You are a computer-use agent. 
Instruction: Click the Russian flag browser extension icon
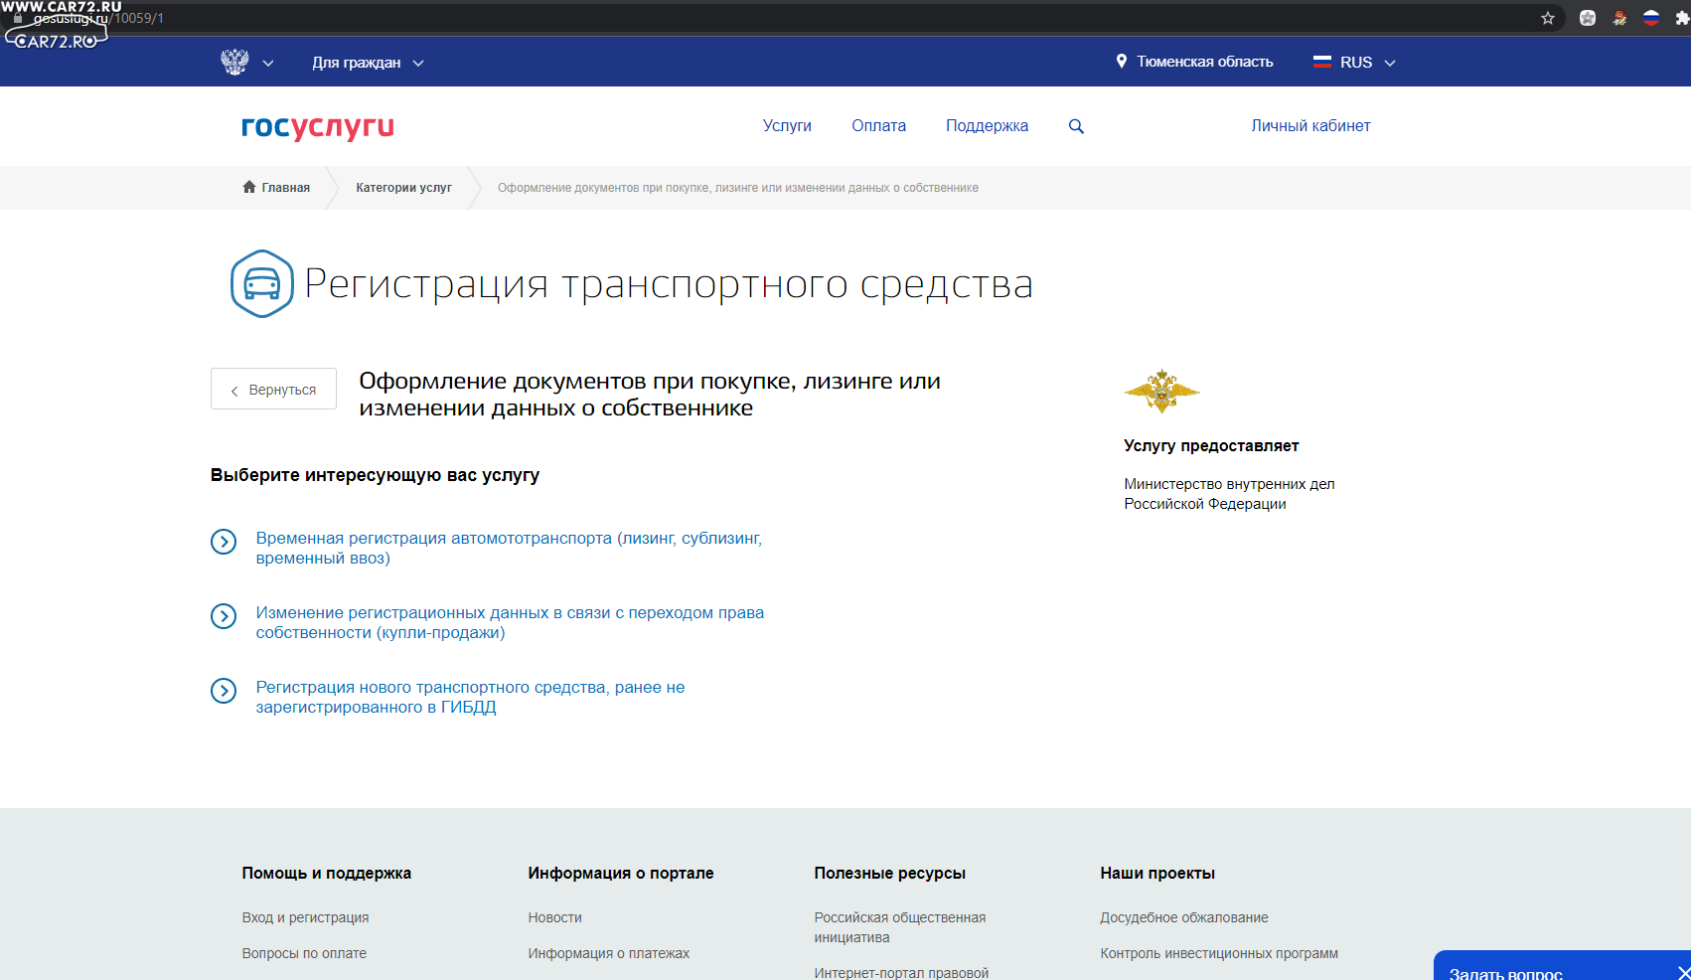coord(1650,18)
